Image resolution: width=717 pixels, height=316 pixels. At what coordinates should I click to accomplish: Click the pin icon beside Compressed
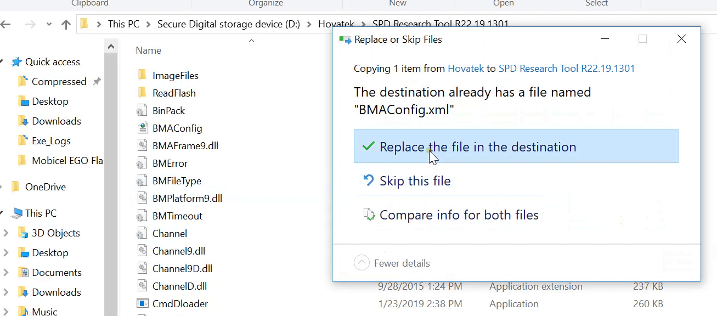coord(97,81)
